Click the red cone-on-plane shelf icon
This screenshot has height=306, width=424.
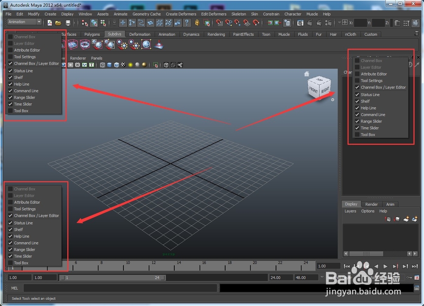click(x=159, y=45)
